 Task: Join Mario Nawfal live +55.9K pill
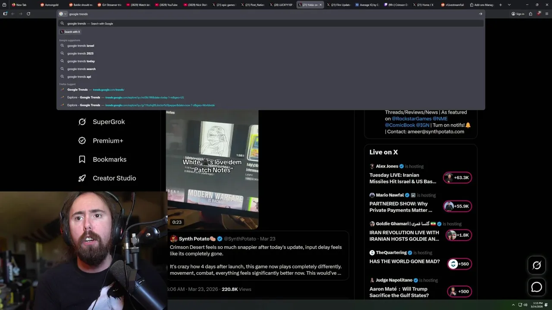point(458,206)
